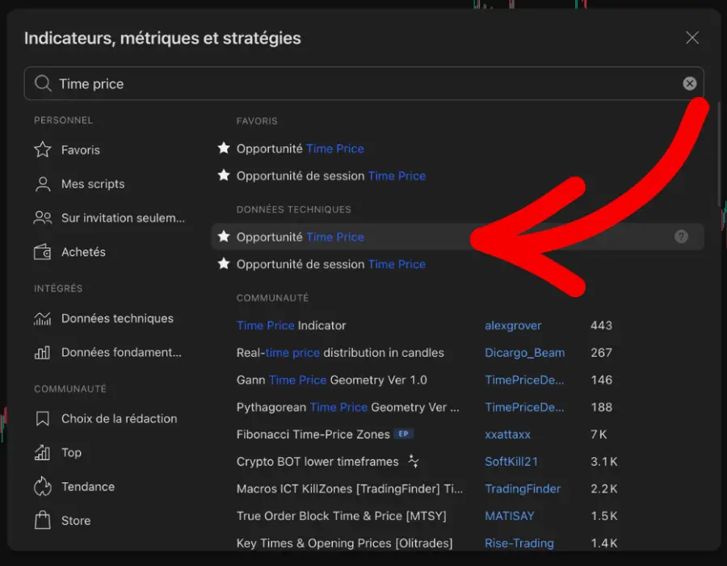The height and width of the screenshot is (566, 727).
Task: Open author SoftKill21 profile link
Action: [x=511, y=462]
